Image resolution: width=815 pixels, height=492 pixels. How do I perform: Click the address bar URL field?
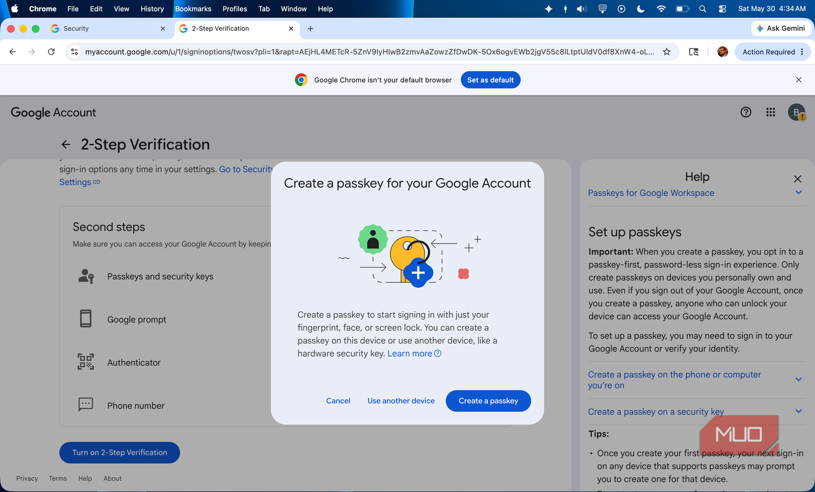tap(370, 52)
